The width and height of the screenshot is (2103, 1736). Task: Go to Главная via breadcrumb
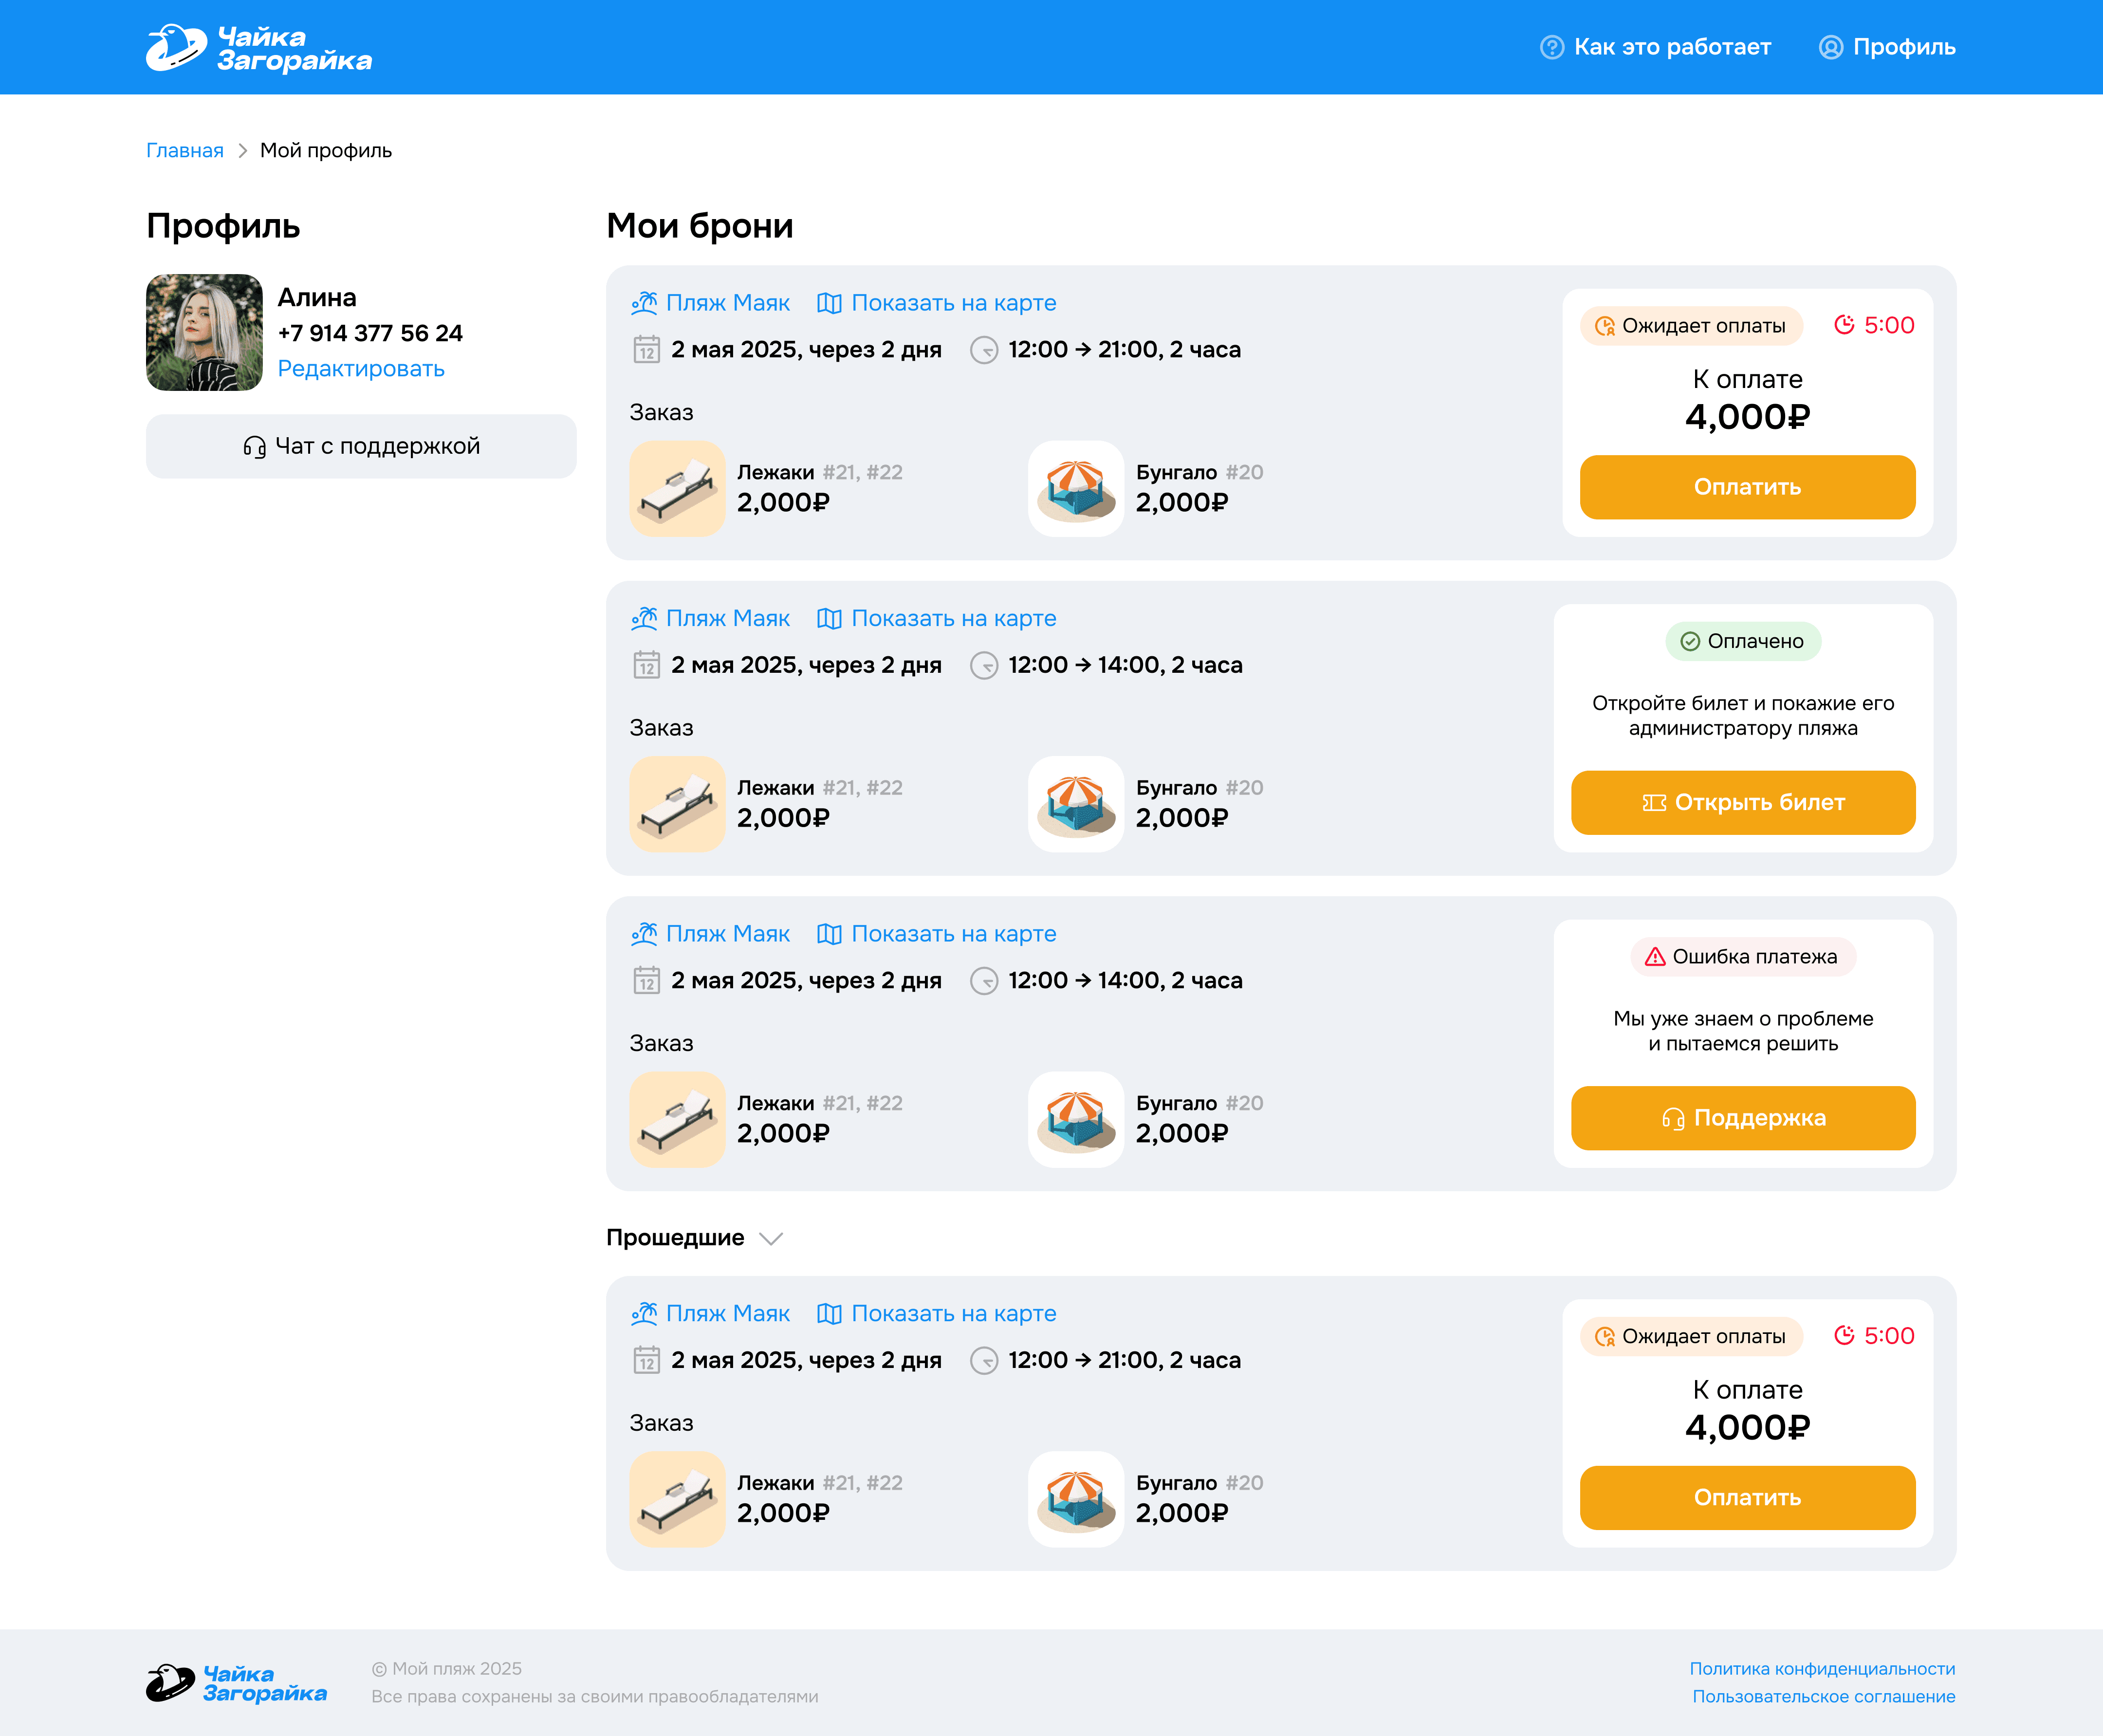[x=185, y=151]
